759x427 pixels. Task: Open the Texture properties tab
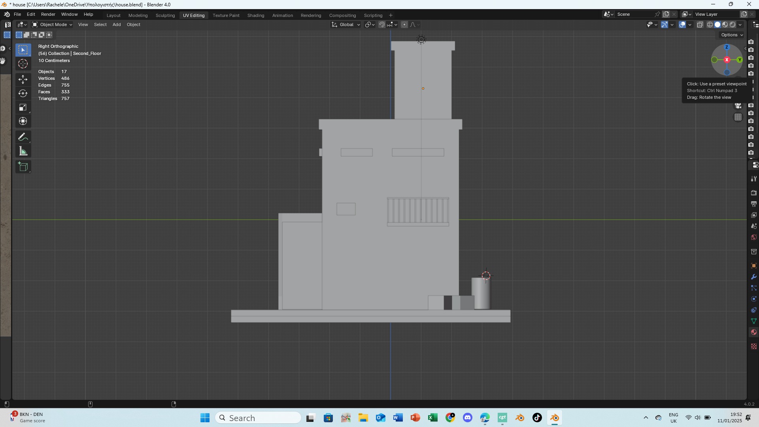click(754, 346)
